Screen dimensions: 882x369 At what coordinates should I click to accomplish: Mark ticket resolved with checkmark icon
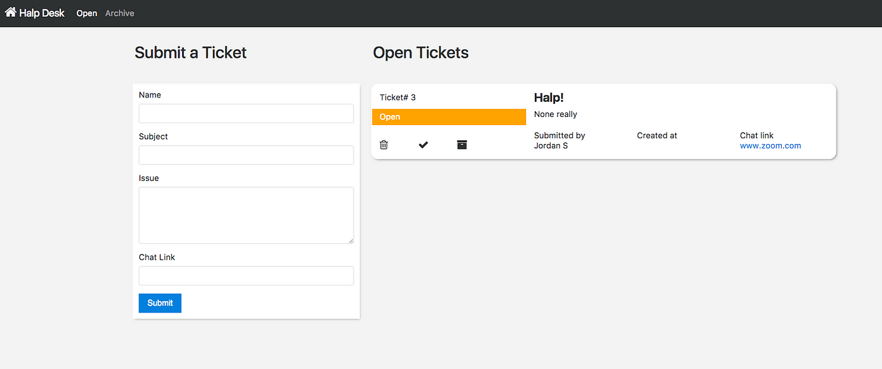[423, 145]
